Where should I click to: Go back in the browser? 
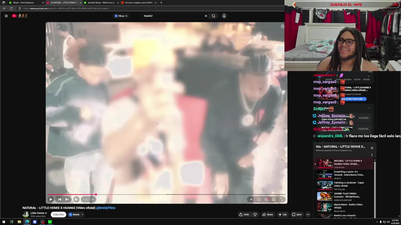point(4,8)
